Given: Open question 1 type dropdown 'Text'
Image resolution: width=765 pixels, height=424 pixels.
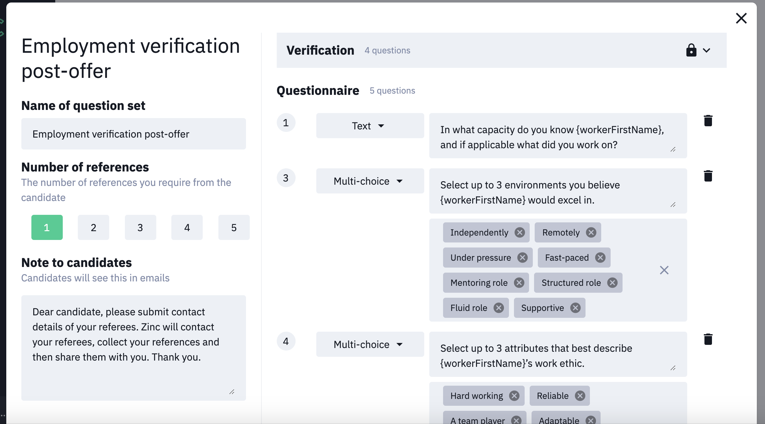Looking at the screenshot, I should pos(370,126).
